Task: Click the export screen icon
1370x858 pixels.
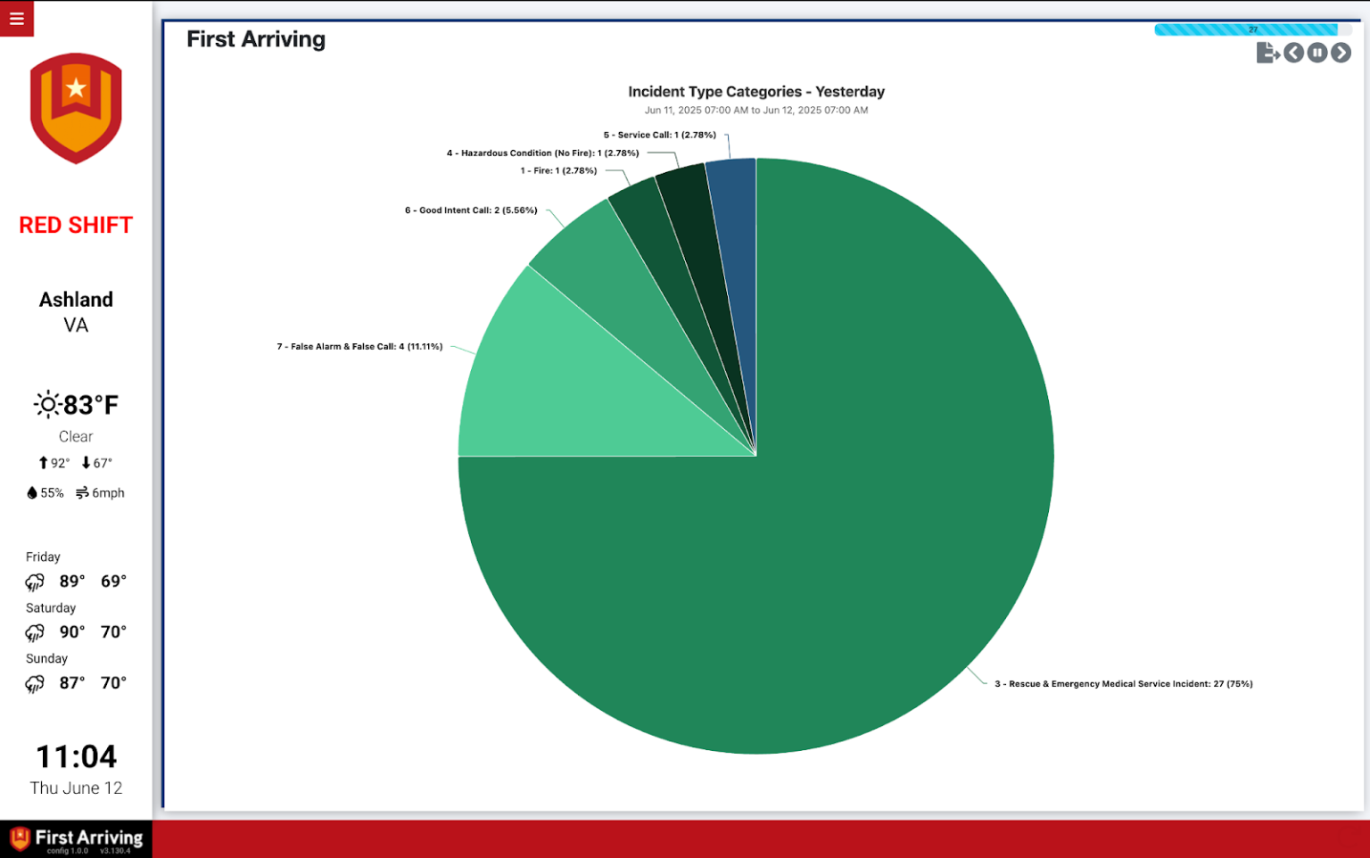Action: (1268, 53)
